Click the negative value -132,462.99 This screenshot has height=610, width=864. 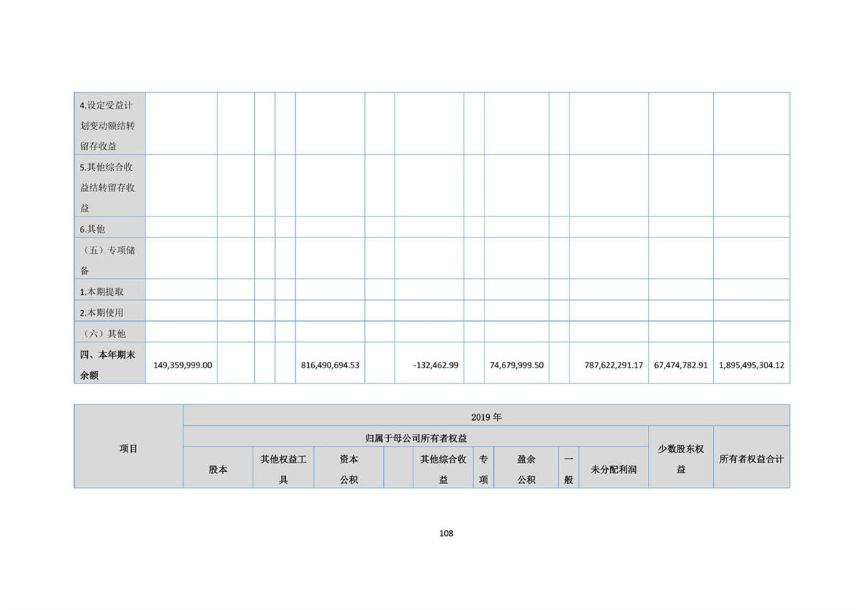pos(436,365)
